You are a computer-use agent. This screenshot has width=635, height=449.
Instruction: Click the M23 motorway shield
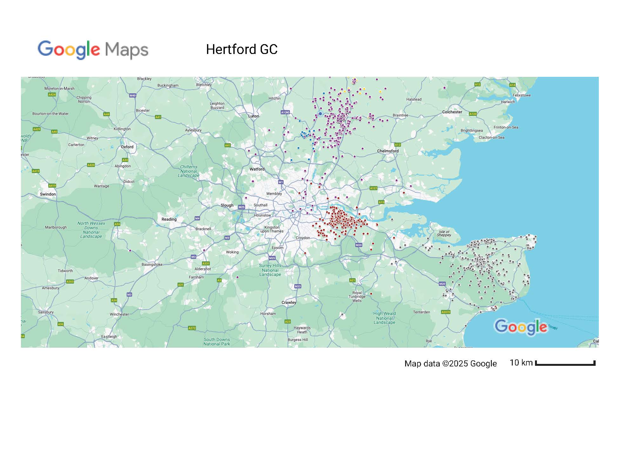[x=297, y=286]
